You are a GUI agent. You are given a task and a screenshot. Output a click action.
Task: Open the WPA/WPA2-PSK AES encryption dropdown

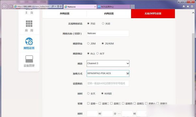click(x=108, y=73)
